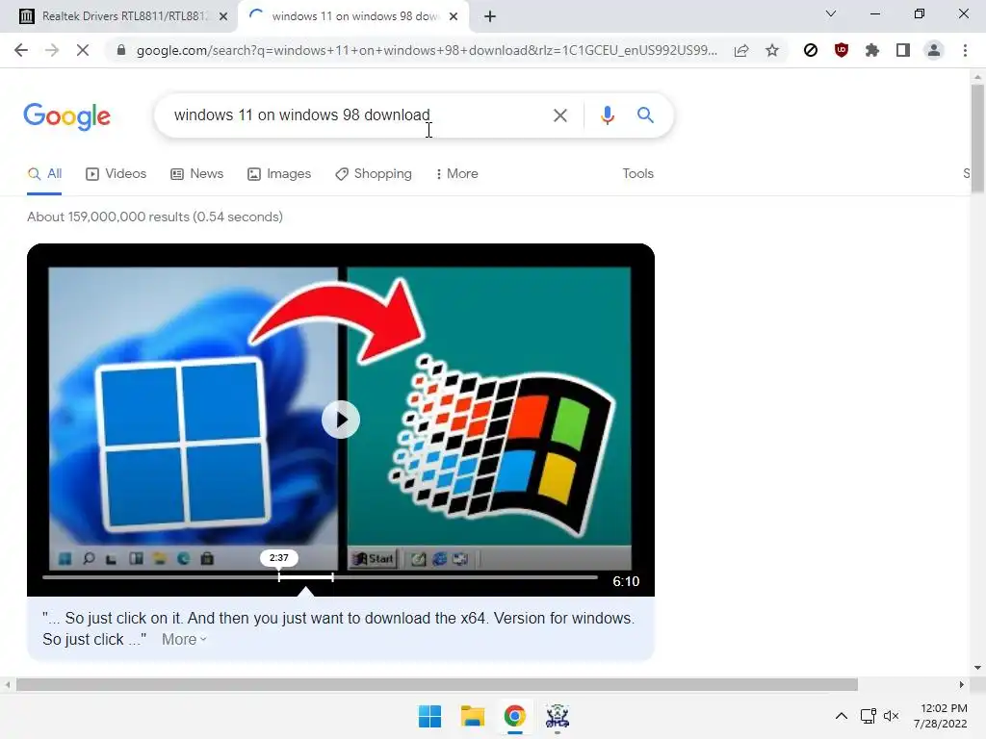
Task: Click the scroll left arrow
Action: point(8,684)
